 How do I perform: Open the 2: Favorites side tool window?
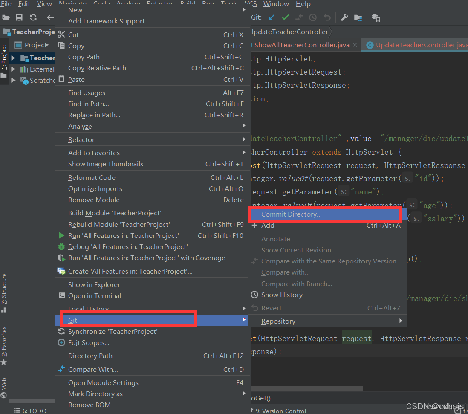point(4,346)
